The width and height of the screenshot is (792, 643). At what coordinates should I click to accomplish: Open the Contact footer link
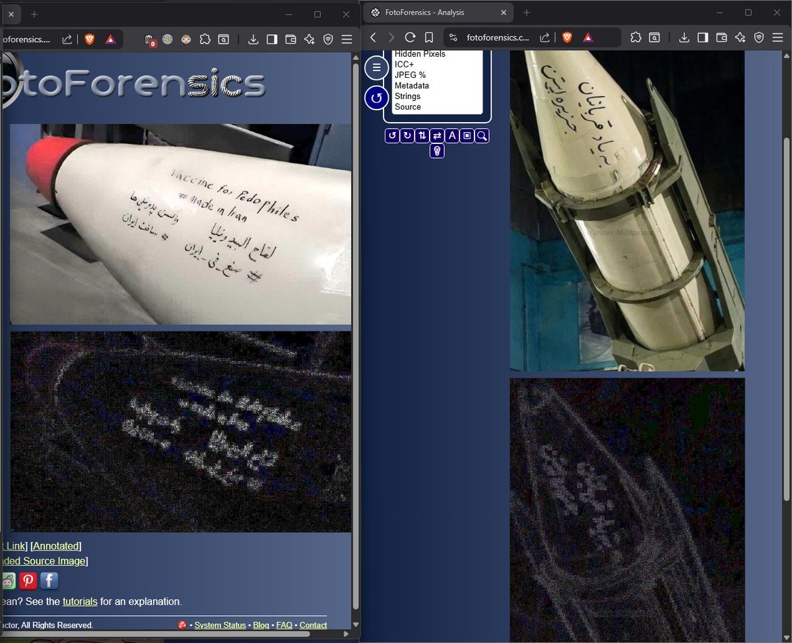pyautogui.click(x=313, y=625)
